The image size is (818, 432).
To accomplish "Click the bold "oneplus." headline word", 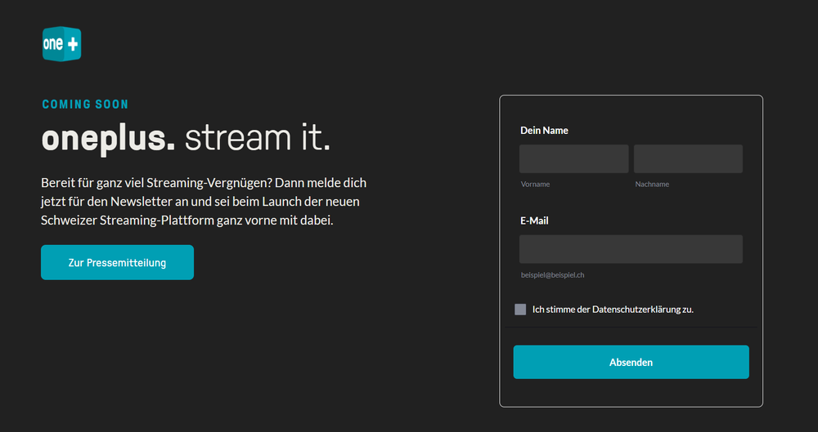I will coord(109,139).
